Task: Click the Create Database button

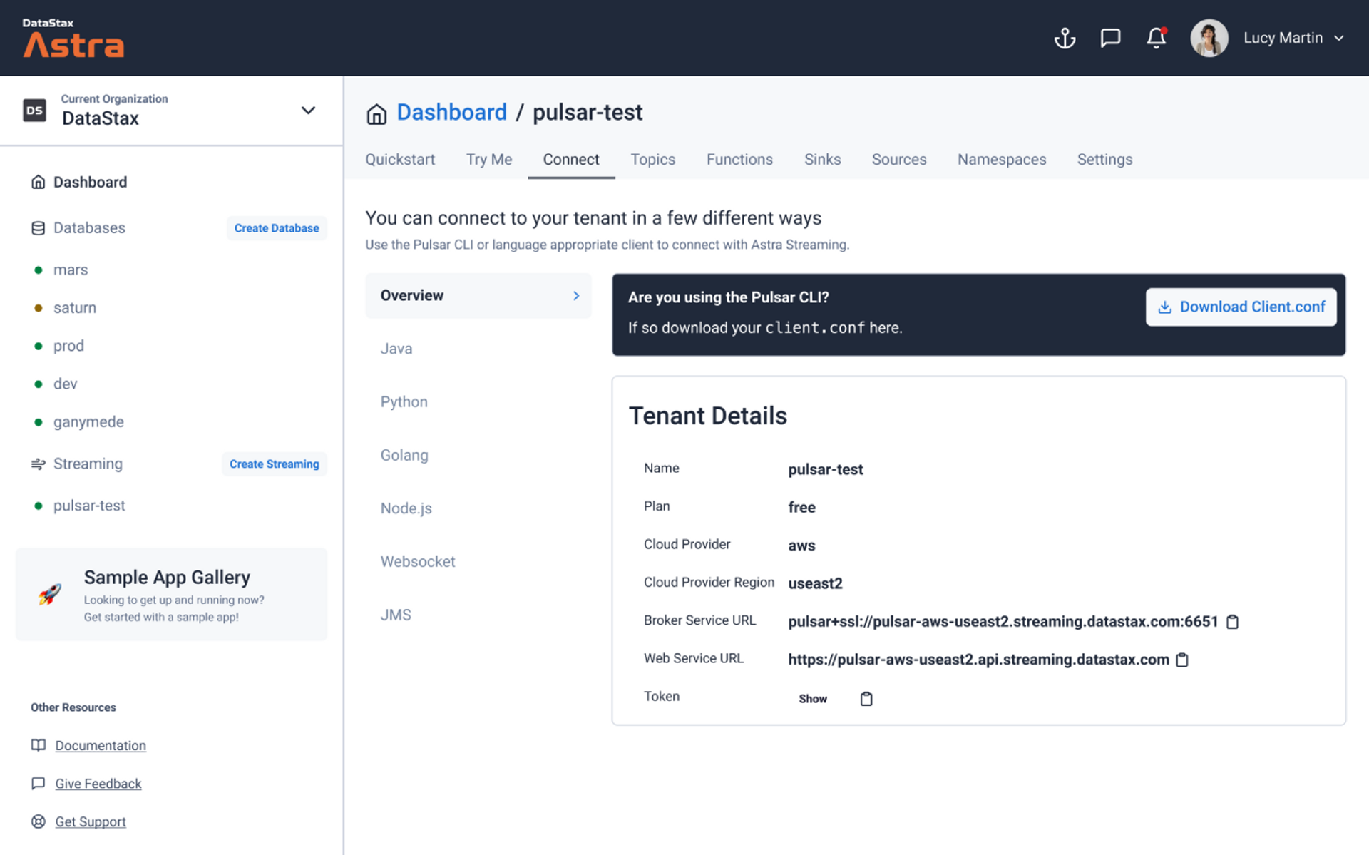Action: (277, 228)
